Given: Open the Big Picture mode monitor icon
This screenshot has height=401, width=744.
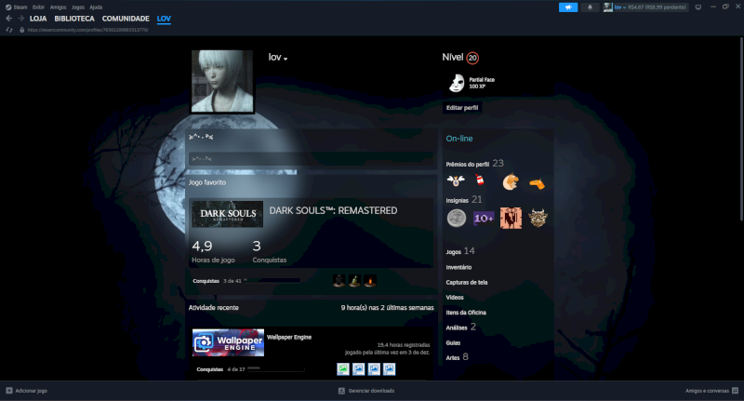Looking at the screenshot, I should pyautogui.click(x=698, y=7).
